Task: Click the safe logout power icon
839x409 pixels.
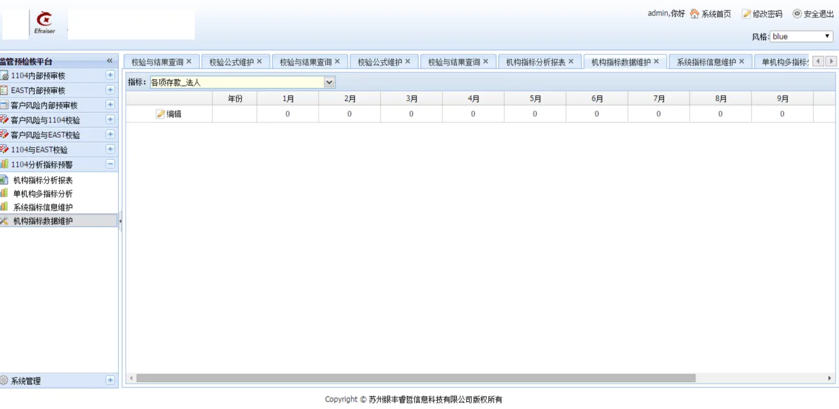Action: pos(797,14)
